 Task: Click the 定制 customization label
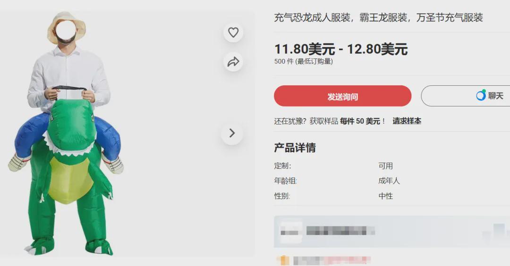[x=282, y=166]
